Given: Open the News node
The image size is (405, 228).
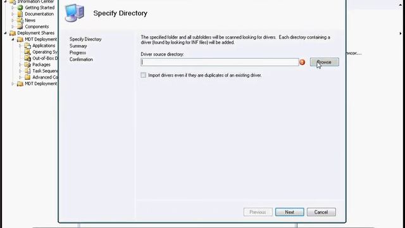Looking at the screenshot, I should (x=30, y=20).
